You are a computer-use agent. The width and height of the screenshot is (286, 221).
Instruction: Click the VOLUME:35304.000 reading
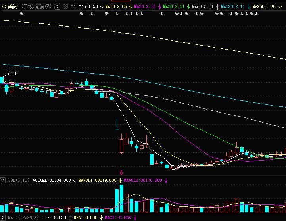(x=52, y=180)
